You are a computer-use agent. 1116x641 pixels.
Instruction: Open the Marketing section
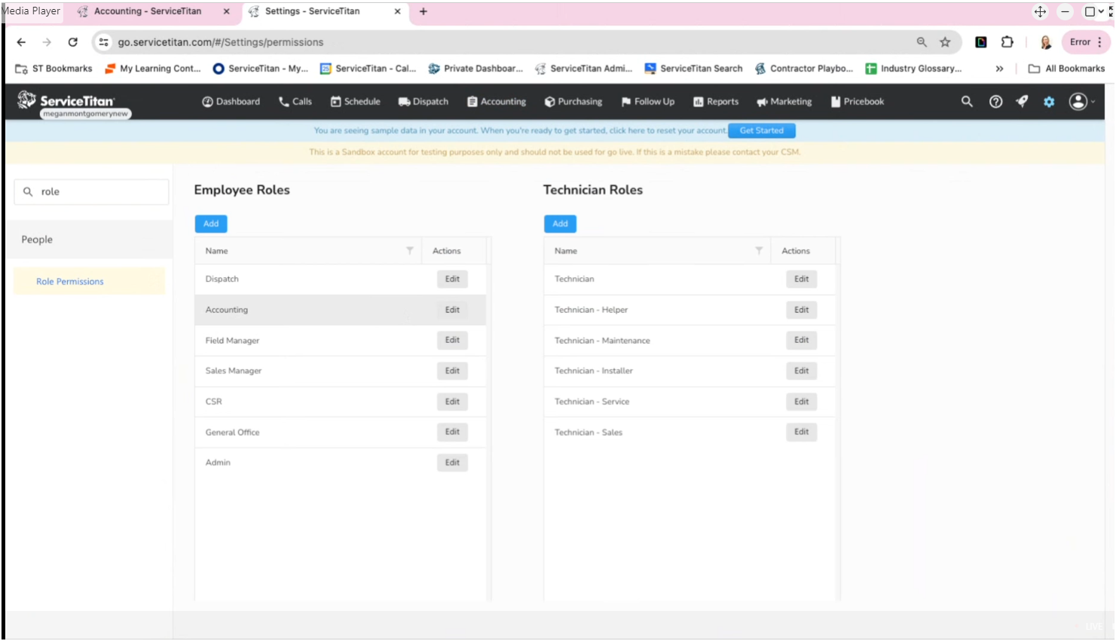(784, 102)
